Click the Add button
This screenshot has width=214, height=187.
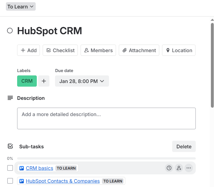[29, 50]
